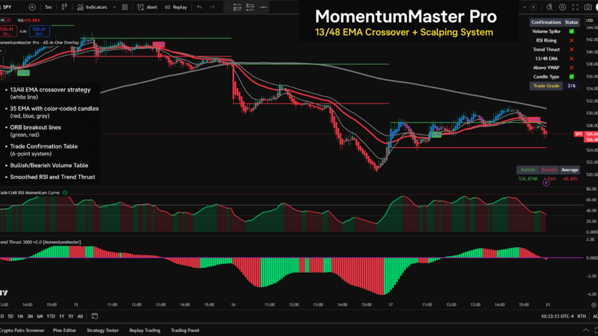Open the go-to-date calendar icon

coord(95,316)
